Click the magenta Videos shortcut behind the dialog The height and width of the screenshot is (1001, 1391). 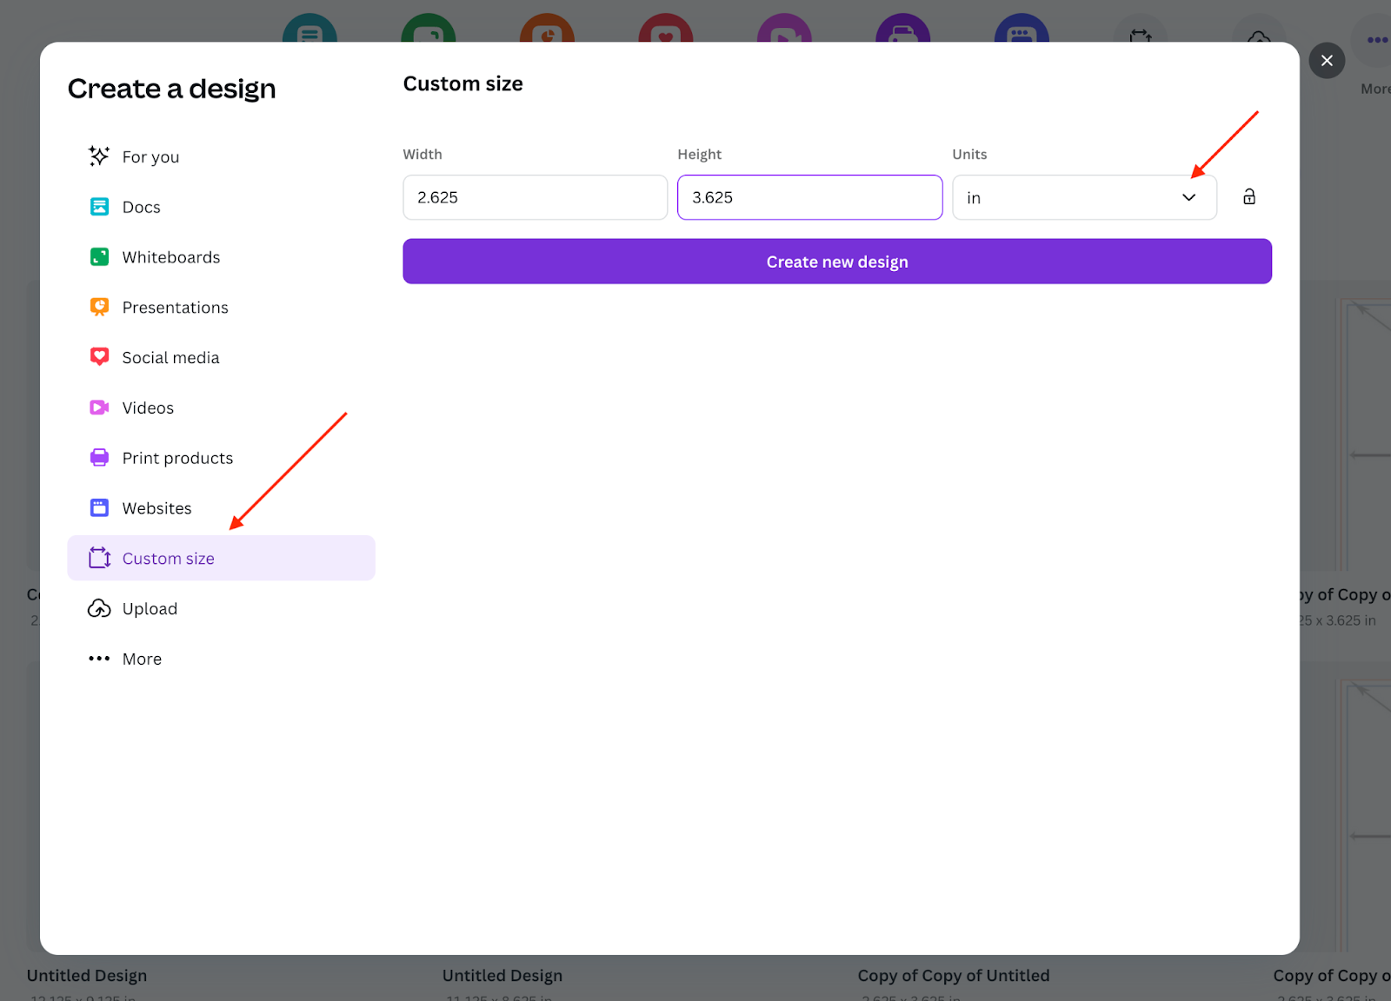tap(784, 30)
